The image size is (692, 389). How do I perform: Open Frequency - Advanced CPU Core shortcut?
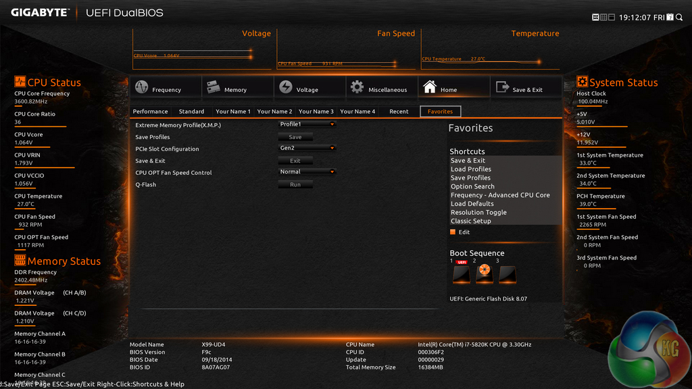click(x=500, y=195)
